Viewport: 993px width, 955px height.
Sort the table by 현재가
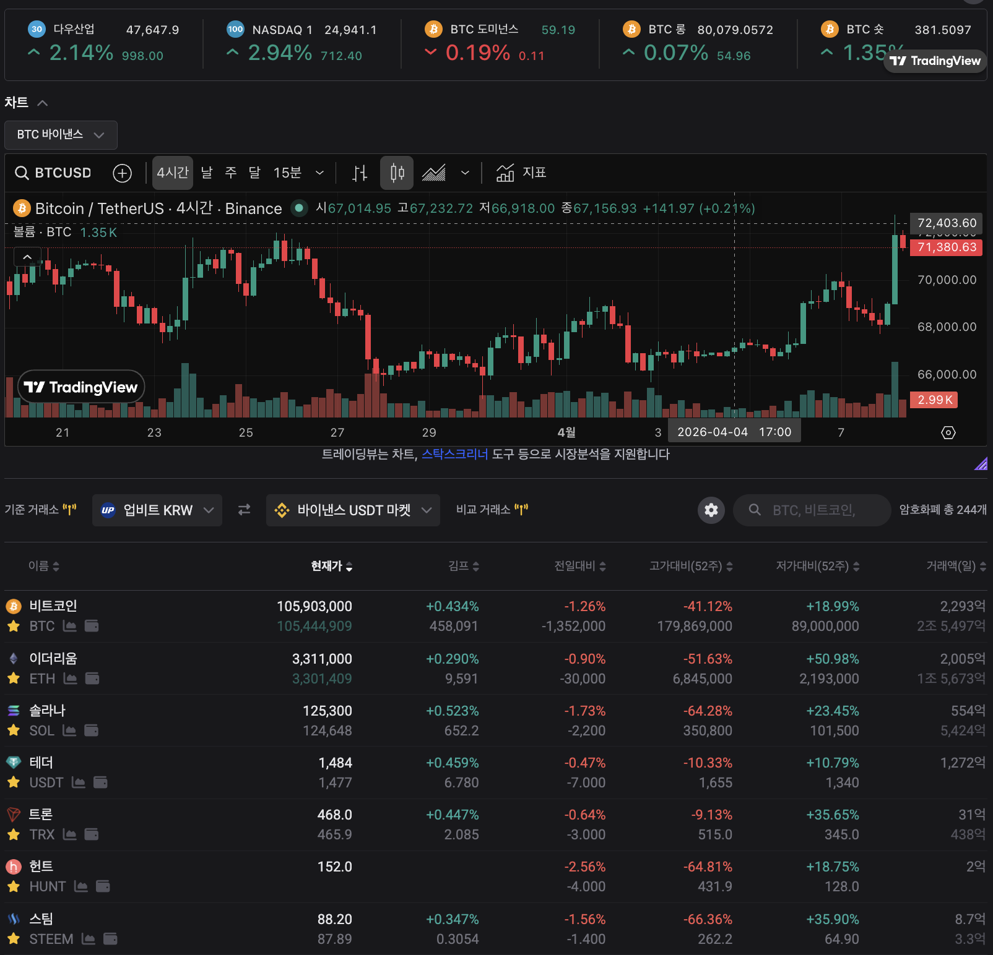coord(332,566)
